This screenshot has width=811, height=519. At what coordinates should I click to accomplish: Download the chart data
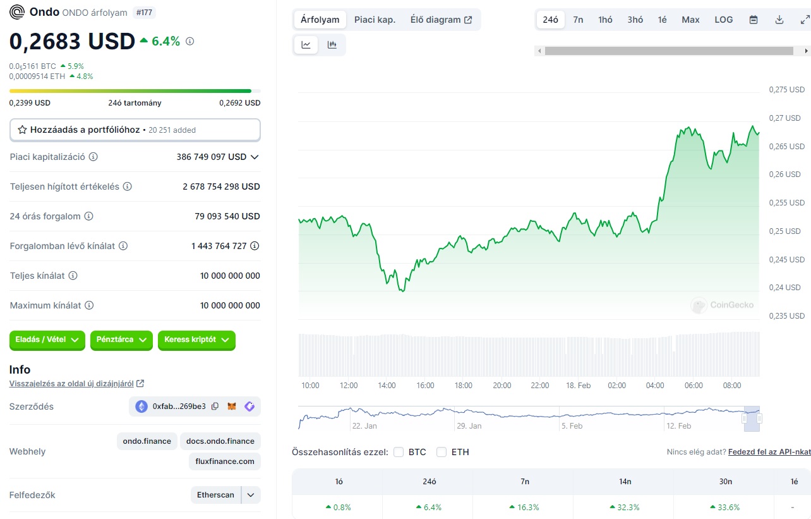click(x=779, y=20)
